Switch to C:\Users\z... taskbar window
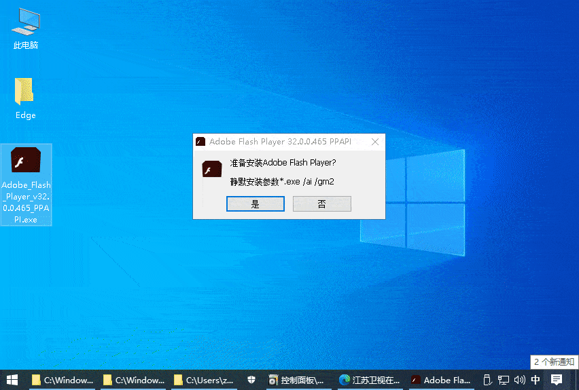The image size is (579, 390). click(x=204, y=380)
